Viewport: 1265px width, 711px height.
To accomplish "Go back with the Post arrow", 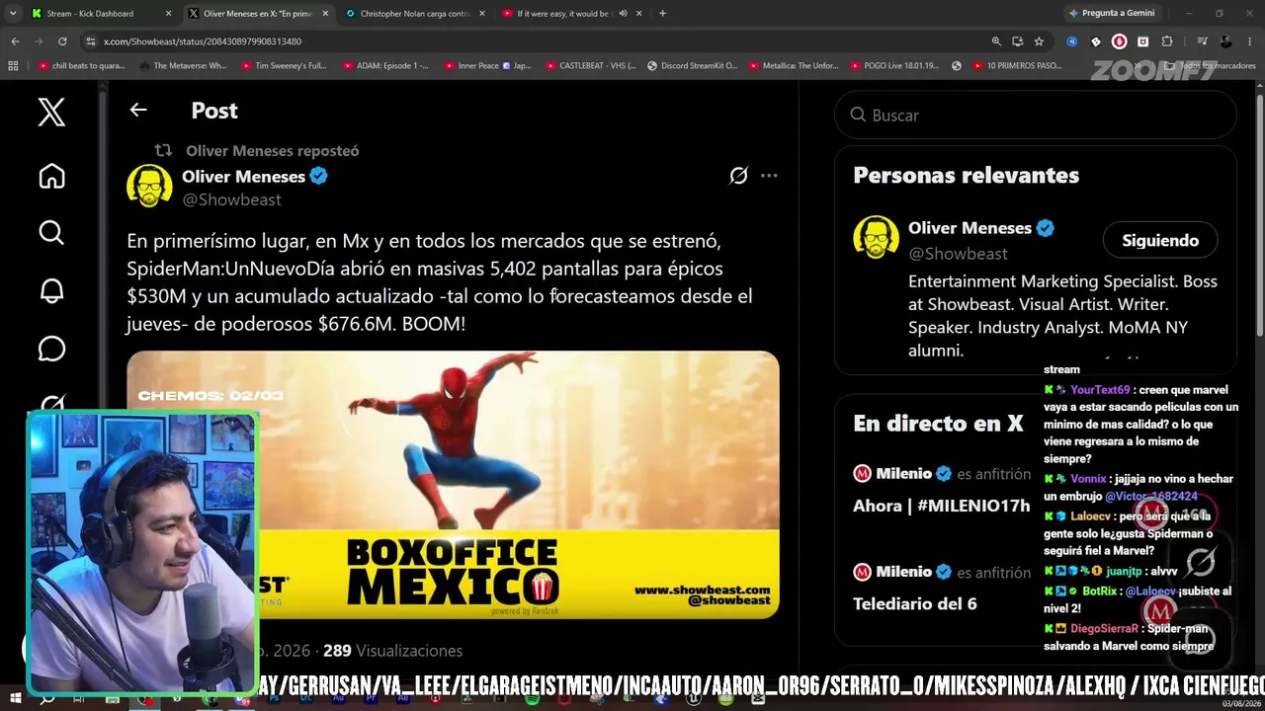I will coord(138,111).
